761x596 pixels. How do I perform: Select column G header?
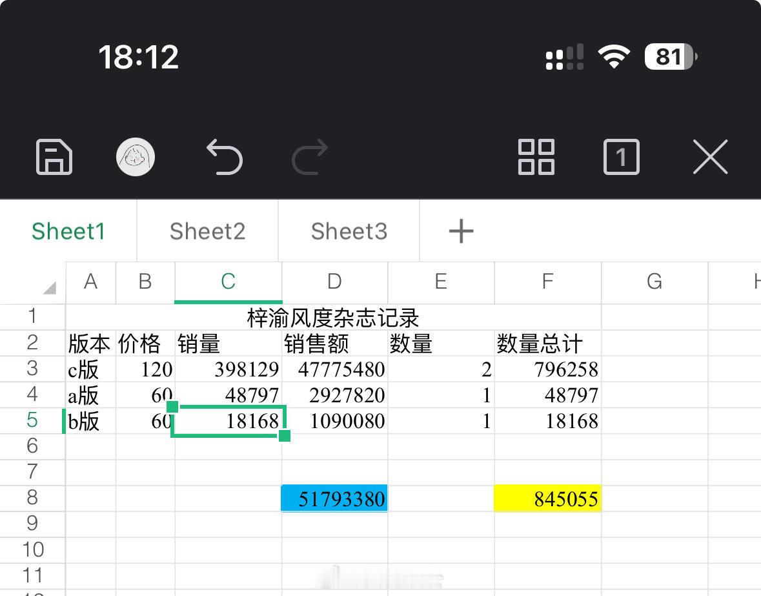pos(654,282)
